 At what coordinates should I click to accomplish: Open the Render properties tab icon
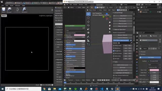click(137, 40)
